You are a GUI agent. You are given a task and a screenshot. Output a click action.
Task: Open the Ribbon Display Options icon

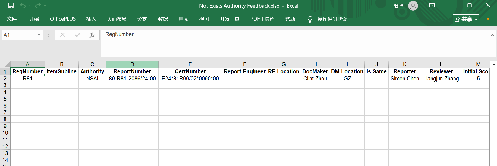432,5
